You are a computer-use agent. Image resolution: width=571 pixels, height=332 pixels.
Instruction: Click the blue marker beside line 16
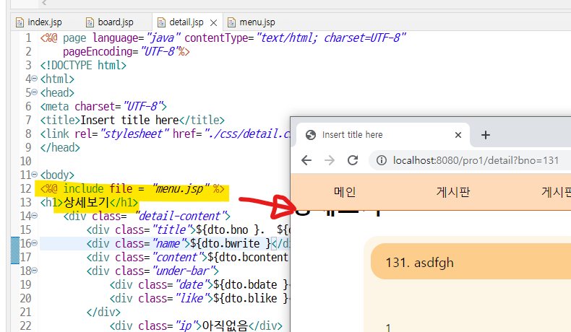(15, 250)
